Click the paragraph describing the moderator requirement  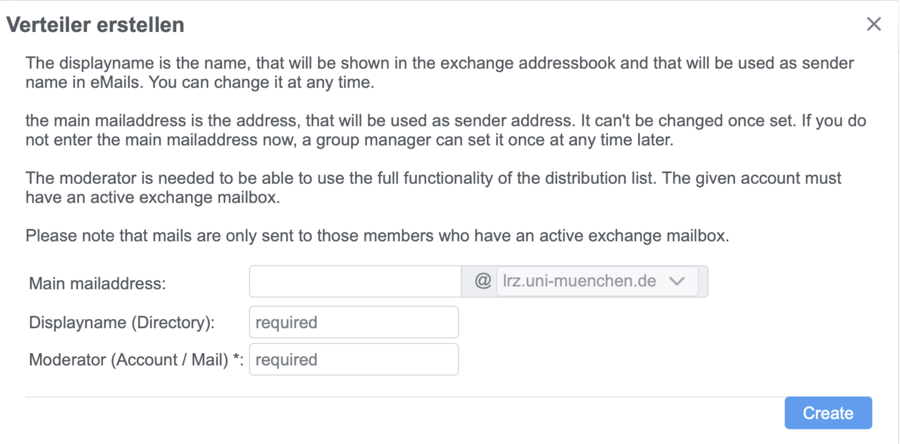point(433,188)
